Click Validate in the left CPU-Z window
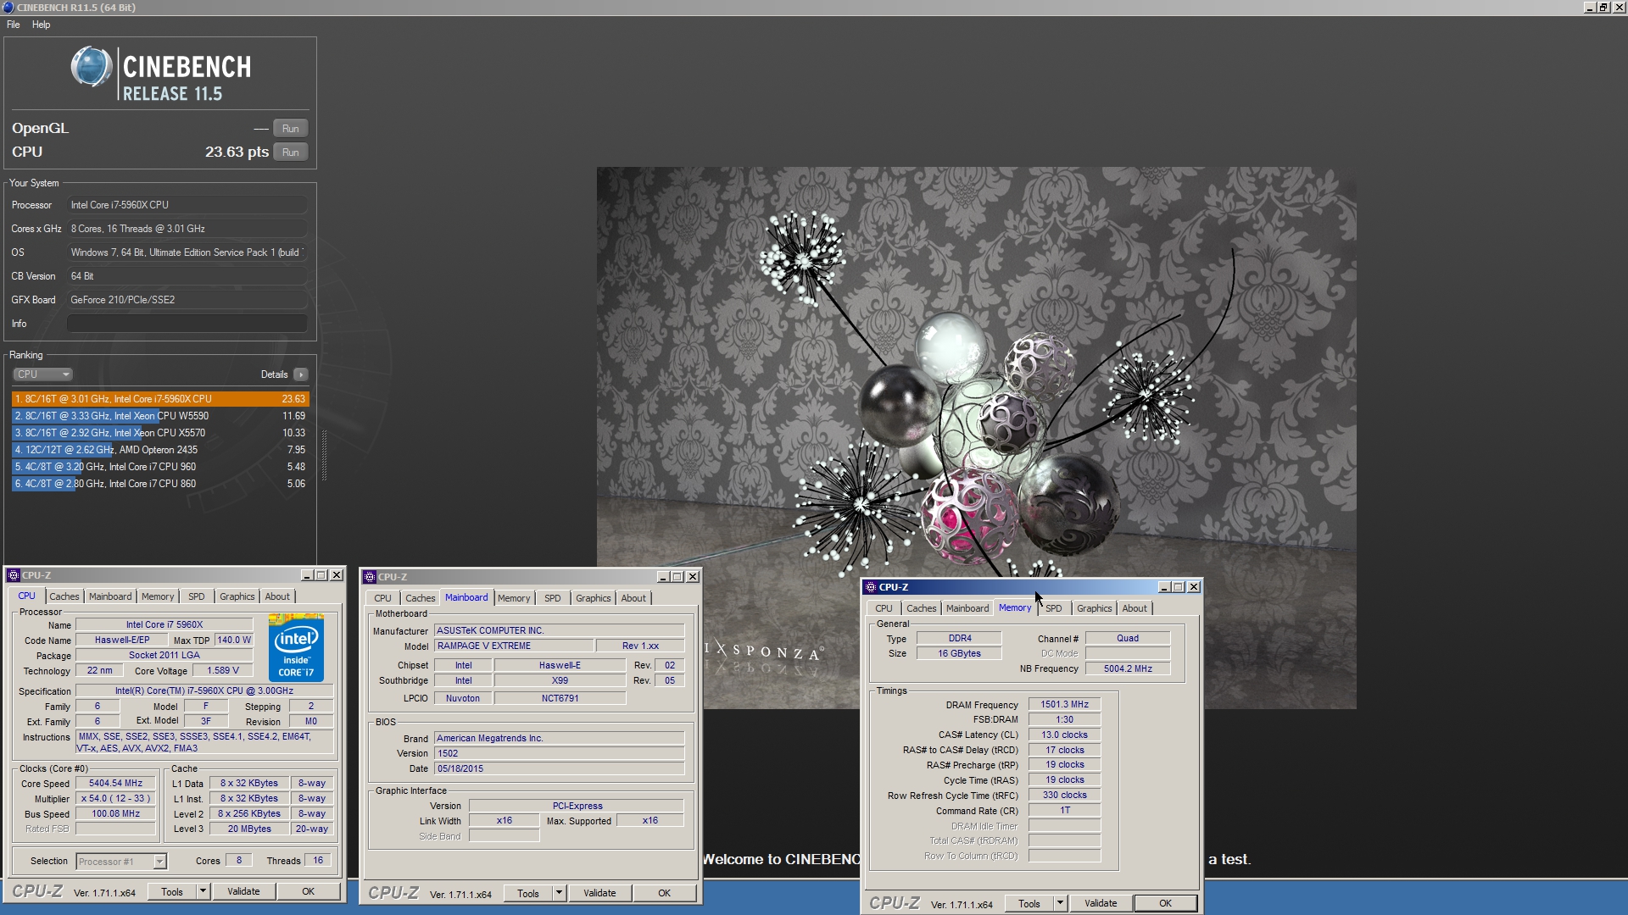1628x915 pixels. [x=244, y=891]
